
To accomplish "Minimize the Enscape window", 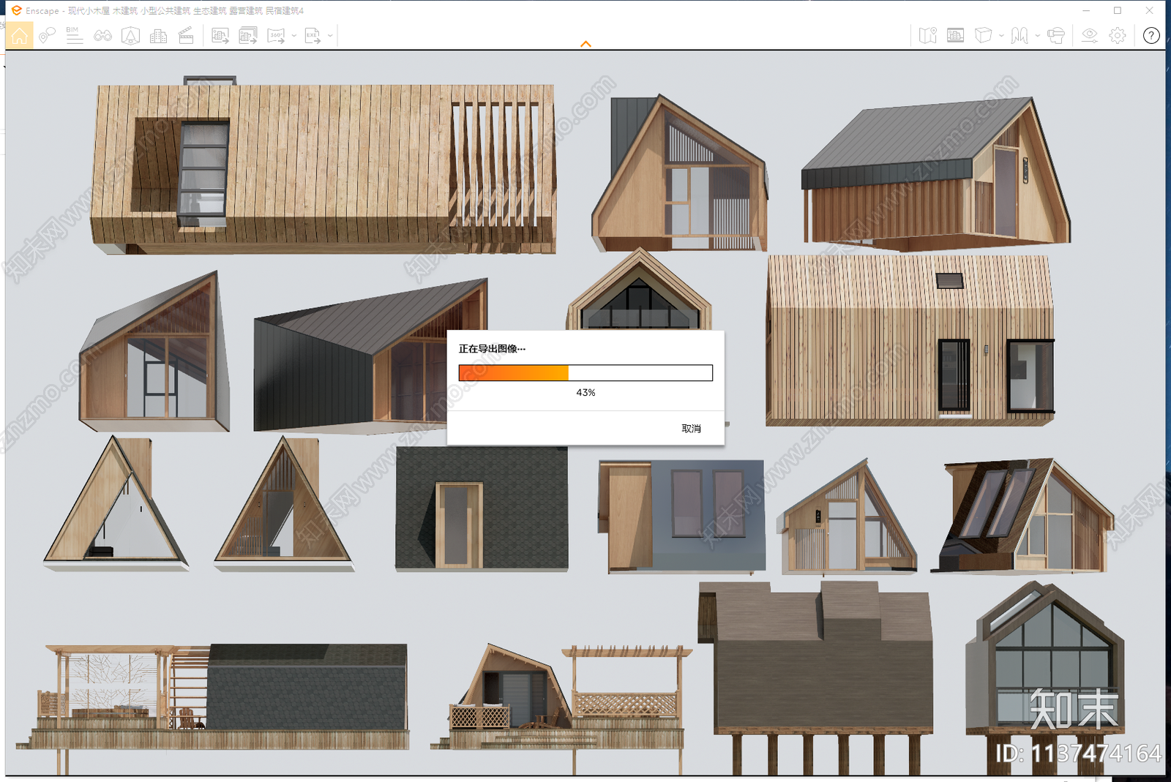I will (x=1086, y=10).
